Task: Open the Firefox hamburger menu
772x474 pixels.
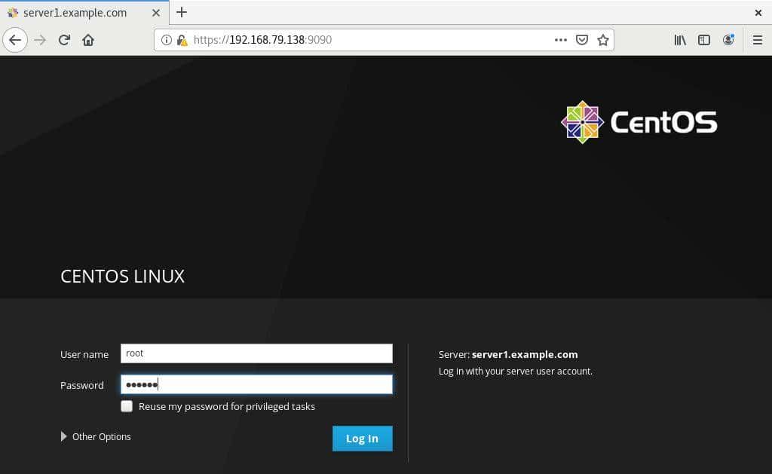Action: pos(757,40)
